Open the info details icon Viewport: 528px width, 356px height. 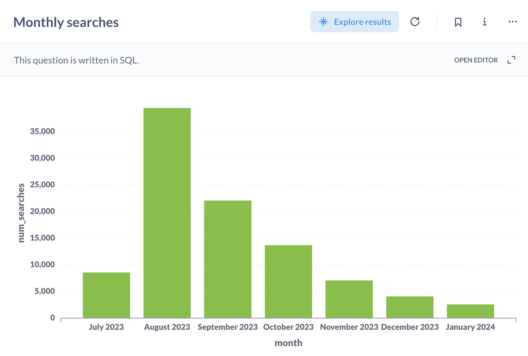[x=485, y=22]
